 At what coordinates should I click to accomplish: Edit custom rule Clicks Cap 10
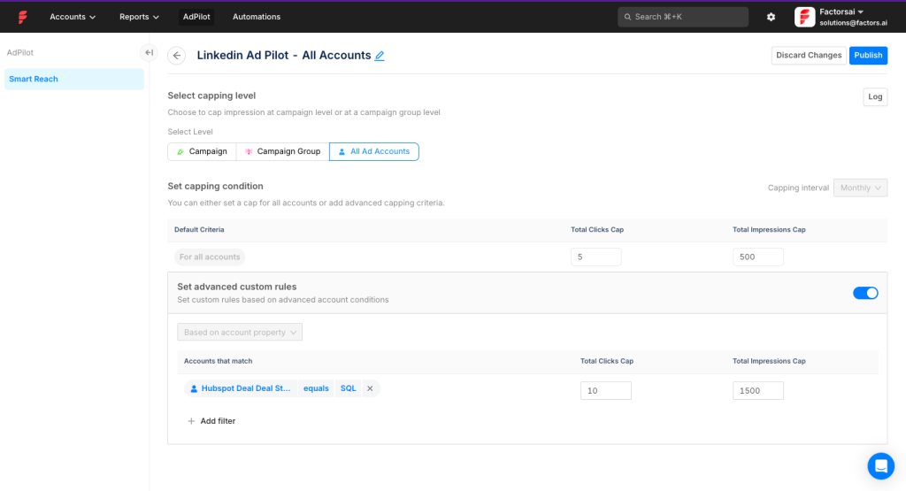pyautogui.click(x=605, y=390)
